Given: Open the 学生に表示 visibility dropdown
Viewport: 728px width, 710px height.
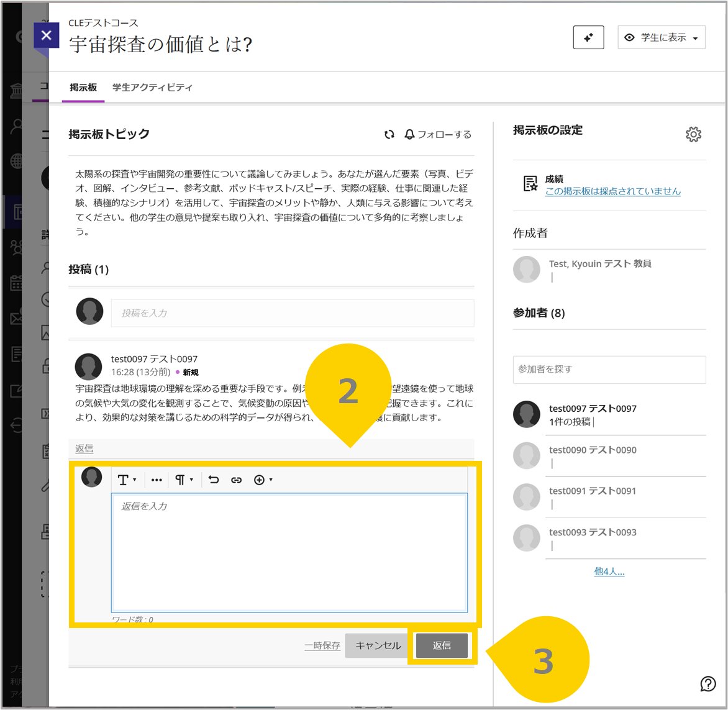Looking at the screenshot, I should point(661,38).
